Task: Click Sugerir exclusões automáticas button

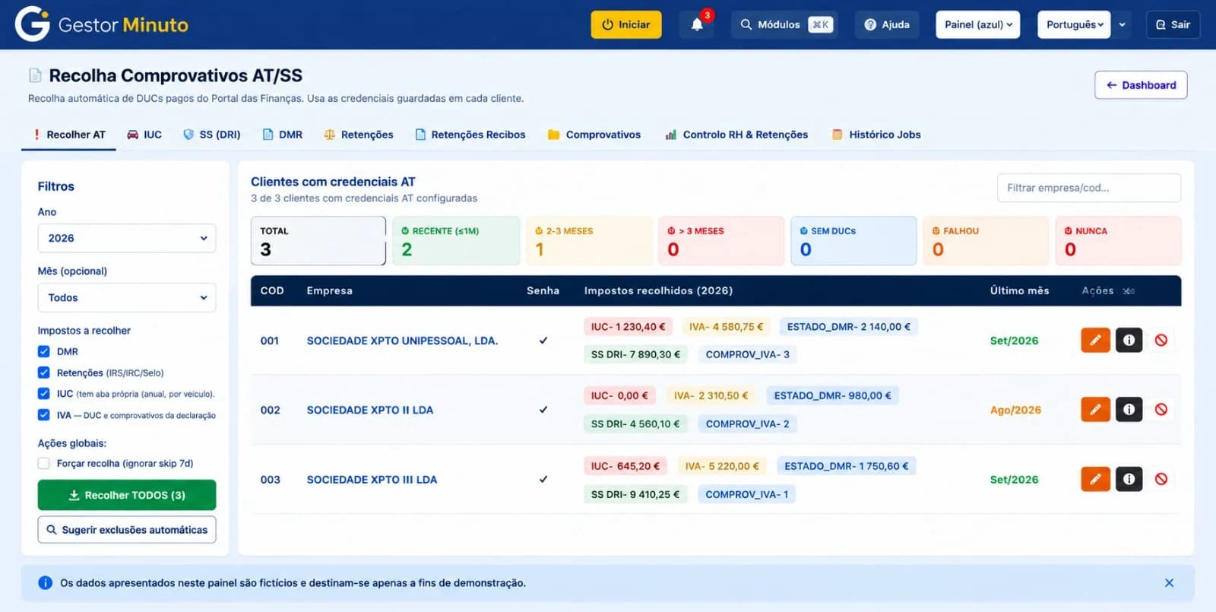Action: click(127, 530)
